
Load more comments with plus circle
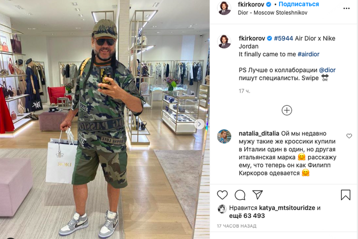tap(287, 110)
